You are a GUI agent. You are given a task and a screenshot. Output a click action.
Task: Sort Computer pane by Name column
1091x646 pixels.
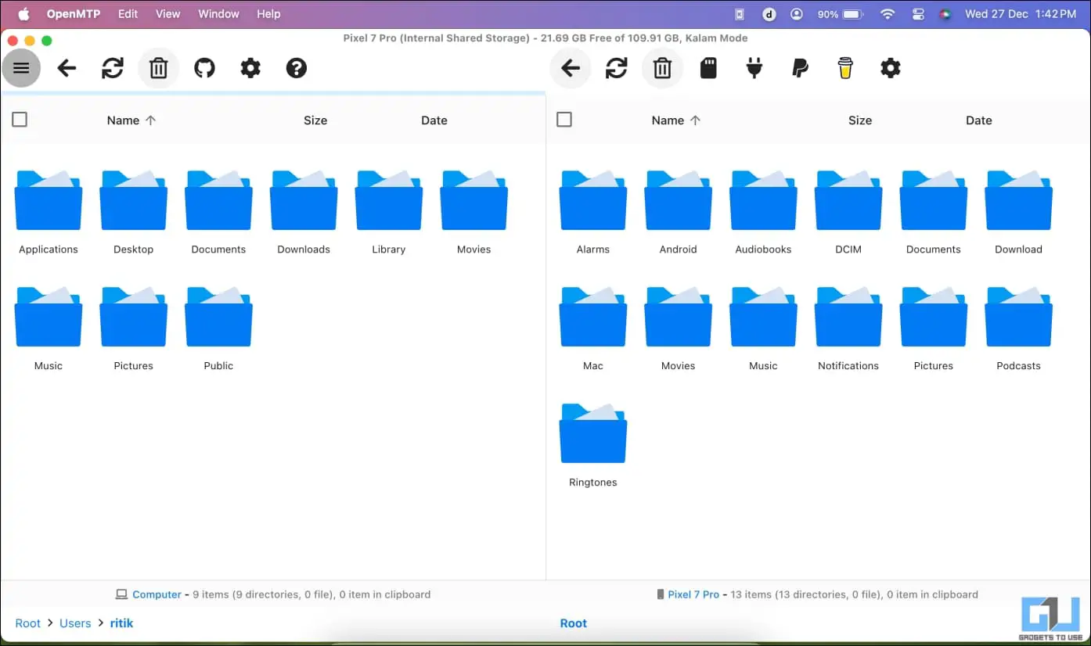coord(131,120)
